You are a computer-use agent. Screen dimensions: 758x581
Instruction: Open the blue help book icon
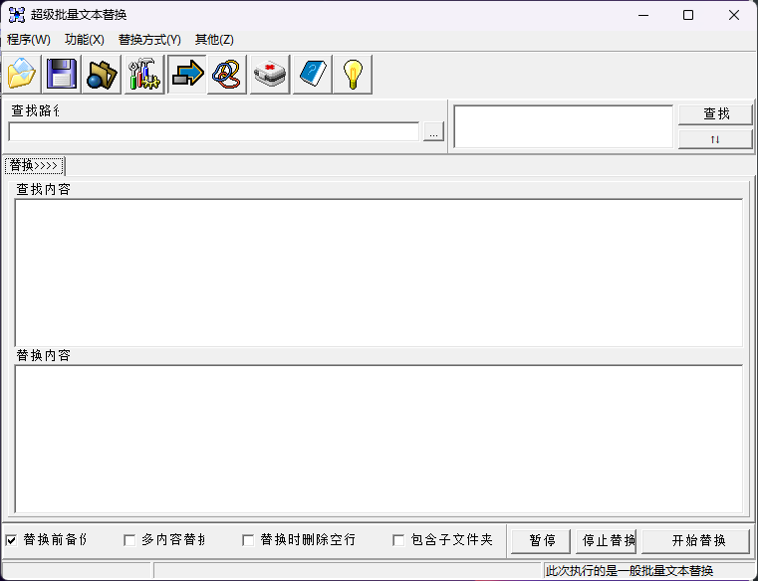[x=312, y=75]
